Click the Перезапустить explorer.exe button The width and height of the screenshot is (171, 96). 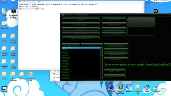(x=114, y=29)
